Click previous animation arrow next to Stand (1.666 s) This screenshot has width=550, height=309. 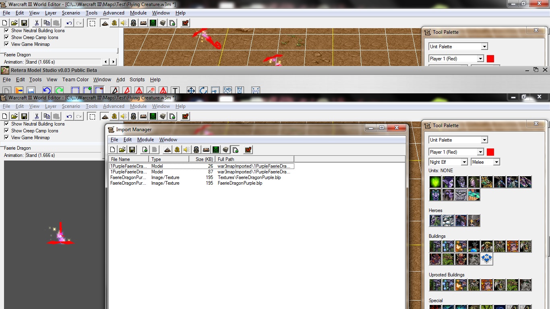(106, 62)
